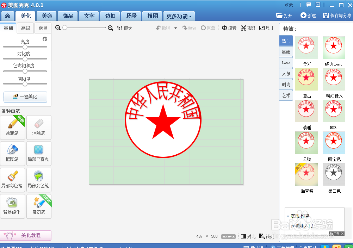Select the Lomo effects category

(286, 63)
